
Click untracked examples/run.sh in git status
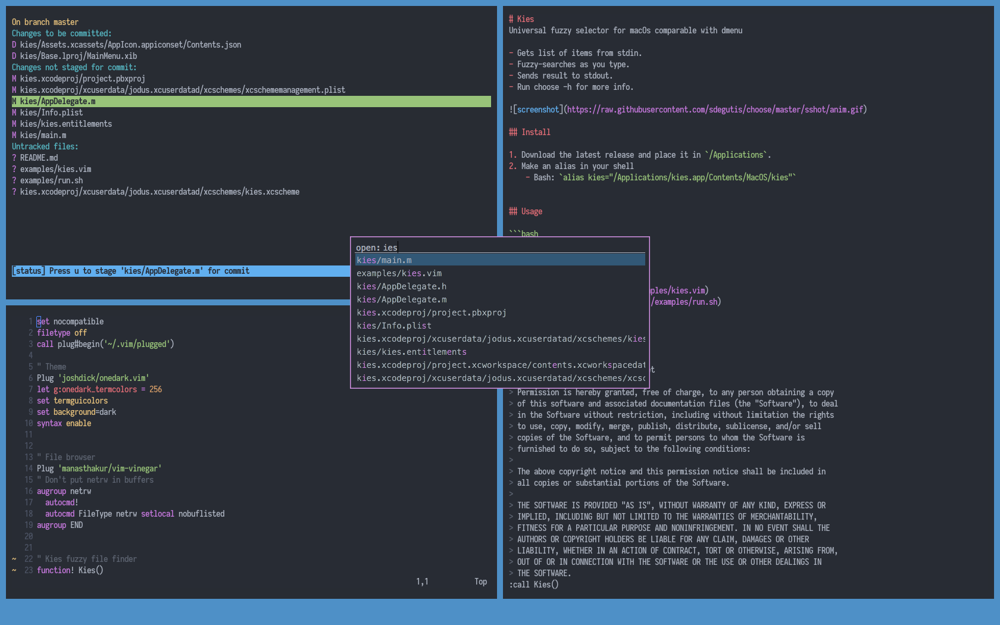coord(48,180)
